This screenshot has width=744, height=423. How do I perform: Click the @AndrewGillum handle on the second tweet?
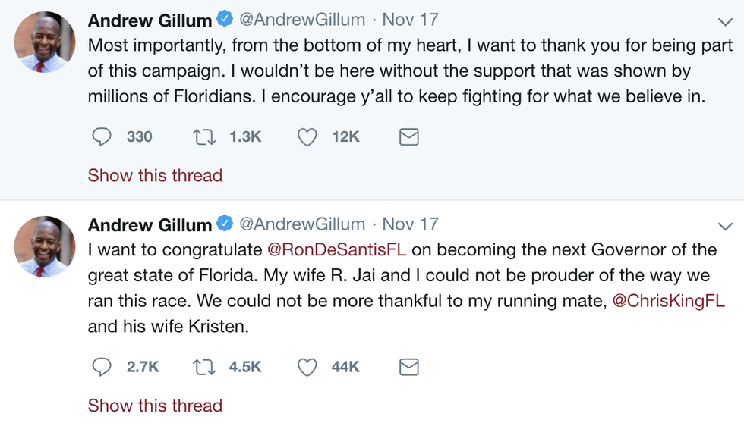pos(302,225)
